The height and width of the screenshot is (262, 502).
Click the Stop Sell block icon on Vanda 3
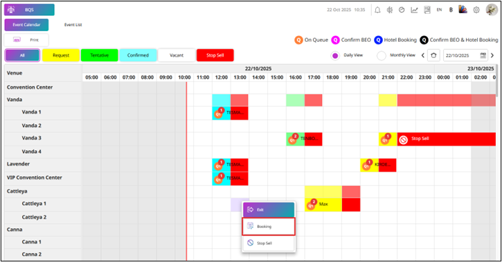tap(404, 139)
